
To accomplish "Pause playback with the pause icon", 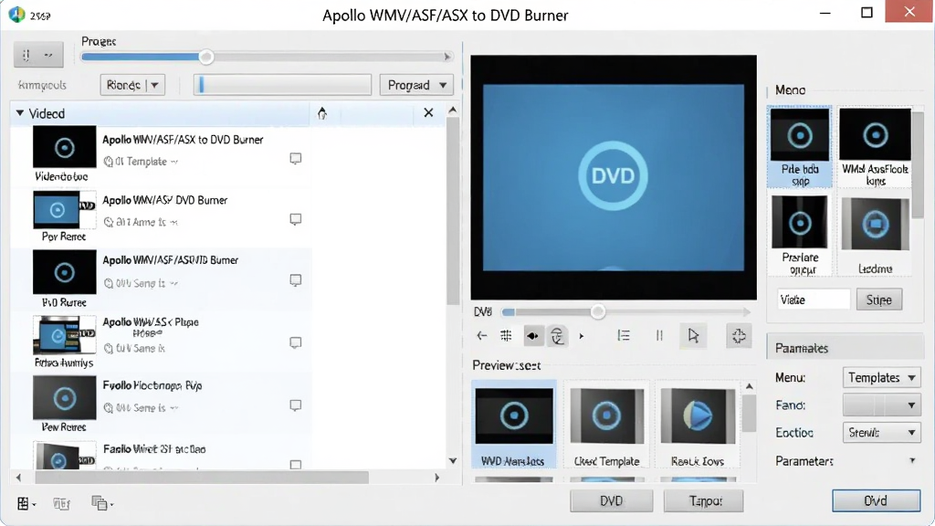I will 659,336.
